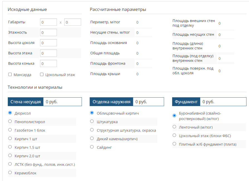Select Дикий камень(кирпич) option
Image resolution: width=249 pixels, height=181 pixels.
92,139
